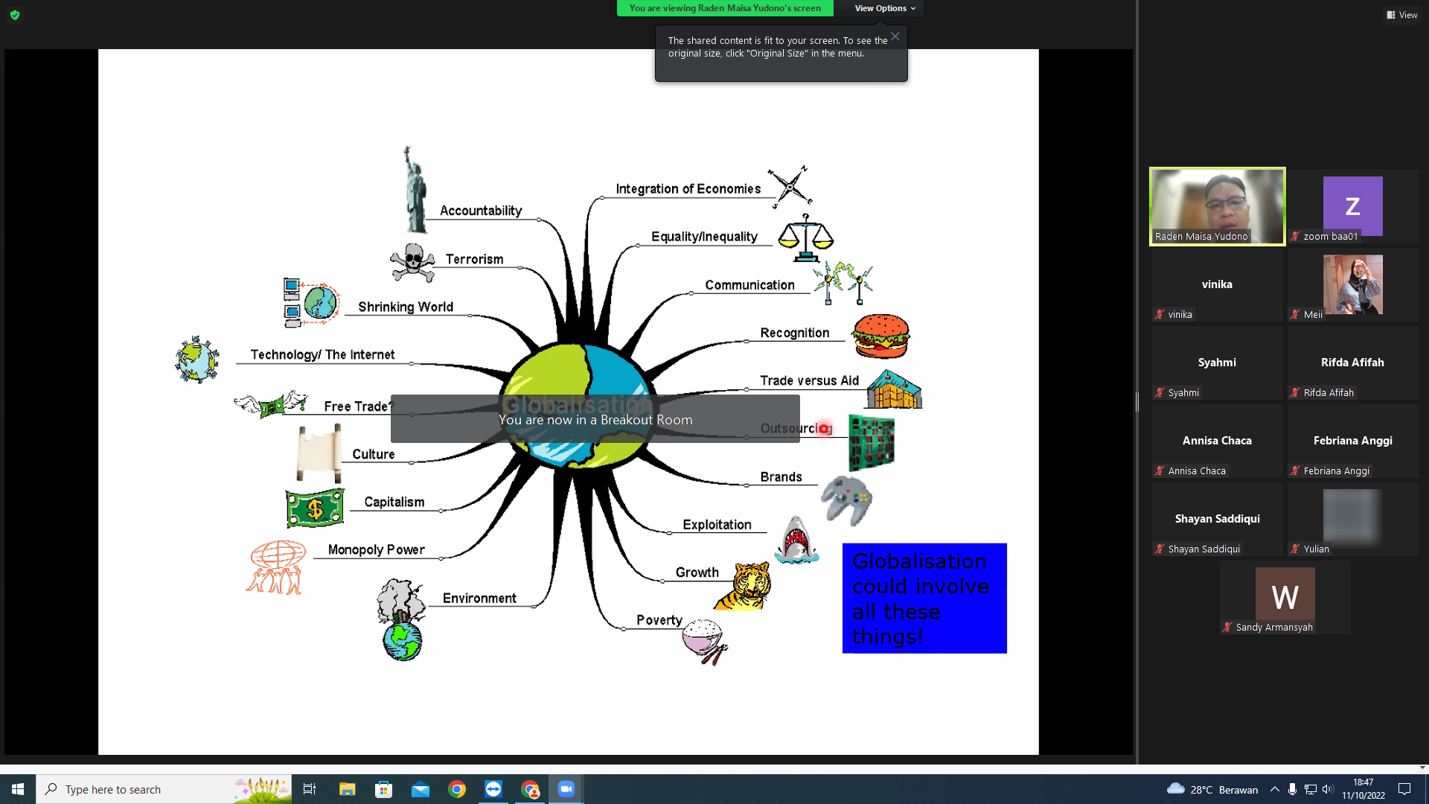Click the View layout button
The image size is (1429, 804).
coord(1402,15)
